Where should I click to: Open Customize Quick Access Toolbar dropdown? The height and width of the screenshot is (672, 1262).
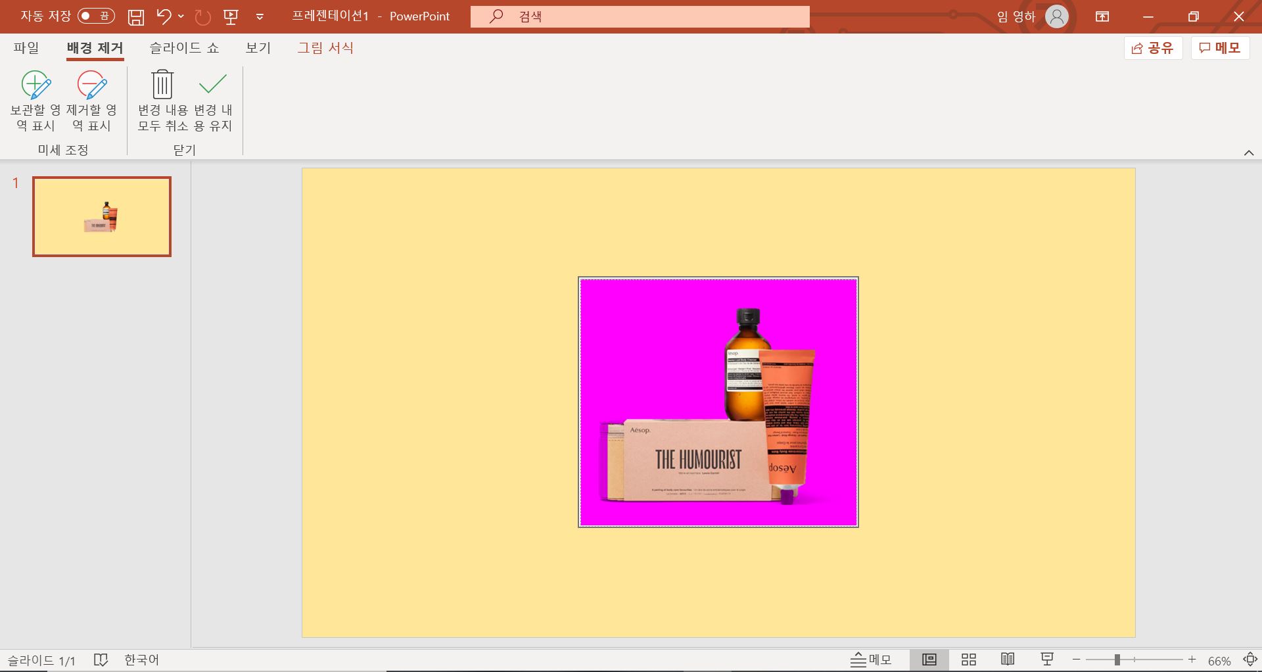260,17
